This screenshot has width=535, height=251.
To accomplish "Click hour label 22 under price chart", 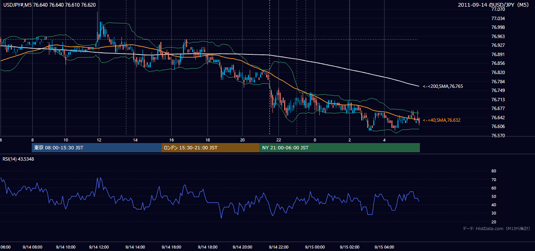I will coord(279,140).
